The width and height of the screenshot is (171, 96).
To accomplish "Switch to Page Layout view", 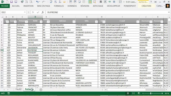I will [133, 93].
